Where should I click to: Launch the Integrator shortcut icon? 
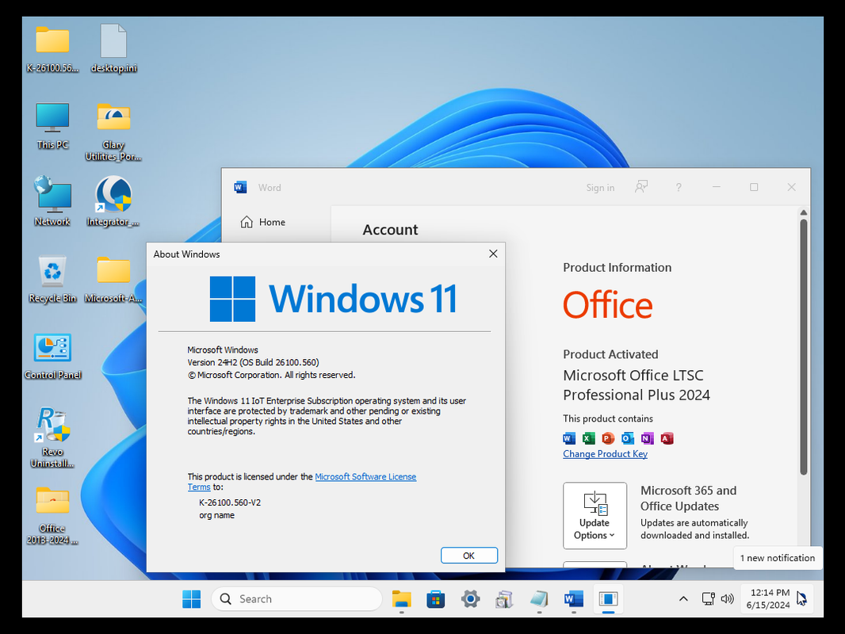tap(113, 194)
